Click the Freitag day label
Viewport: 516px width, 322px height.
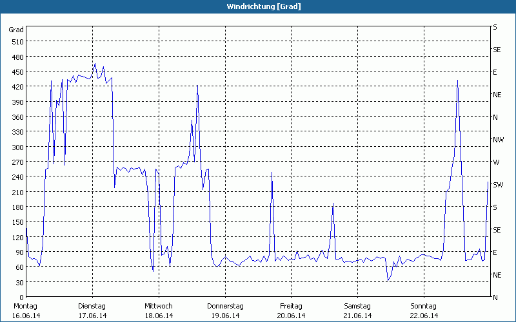click(292, 306)
